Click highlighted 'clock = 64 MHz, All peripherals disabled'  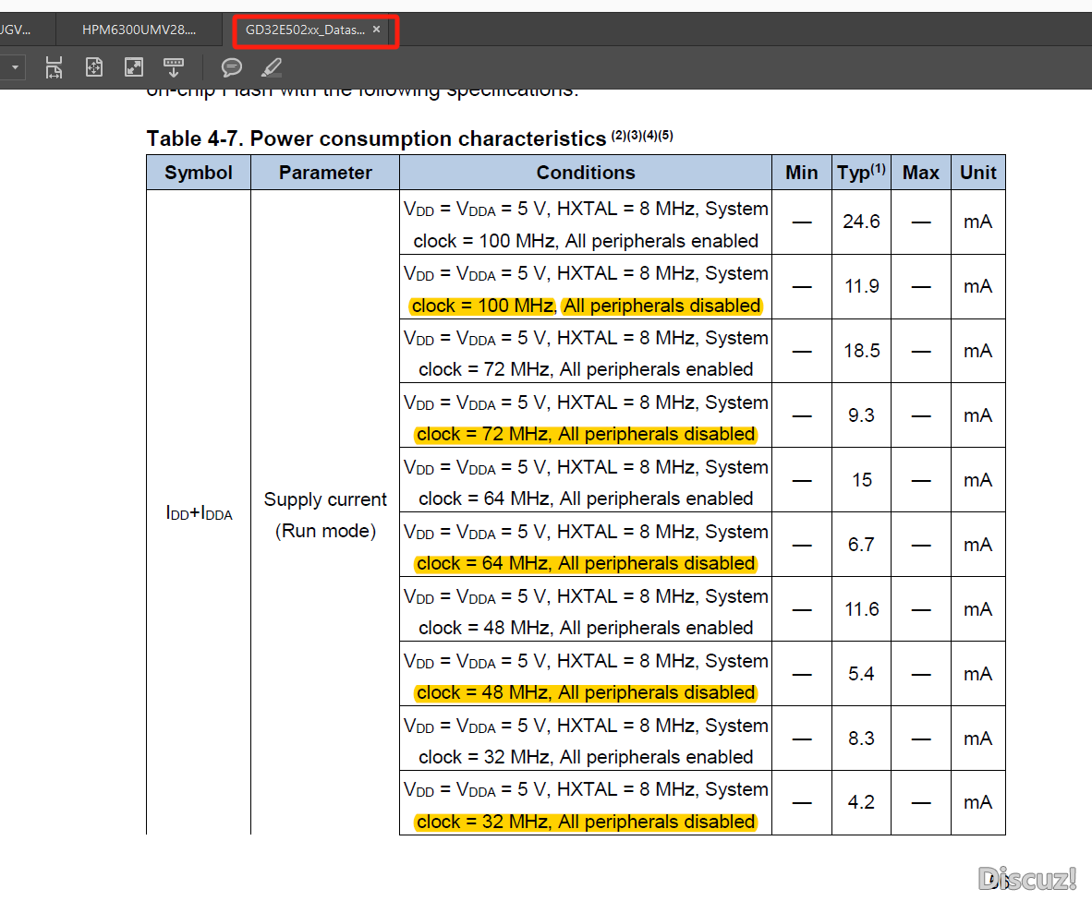[586, 563]
